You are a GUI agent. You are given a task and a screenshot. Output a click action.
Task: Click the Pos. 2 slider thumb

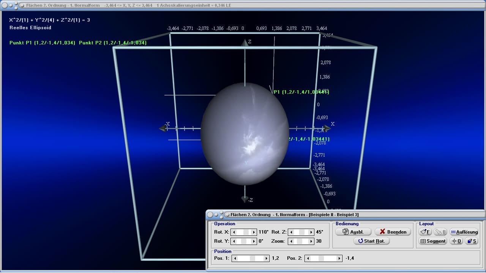point(321,258)
